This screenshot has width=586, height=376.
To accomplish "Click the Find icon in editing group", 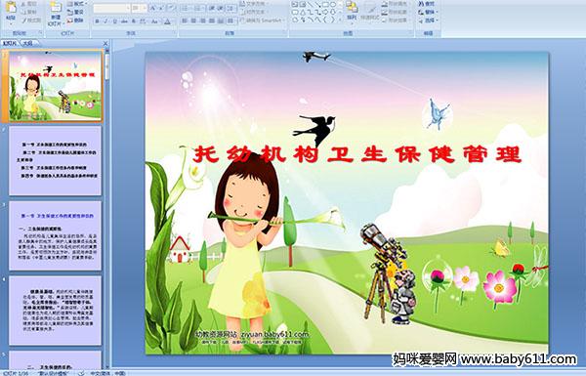I will click(x=427, y=4).
